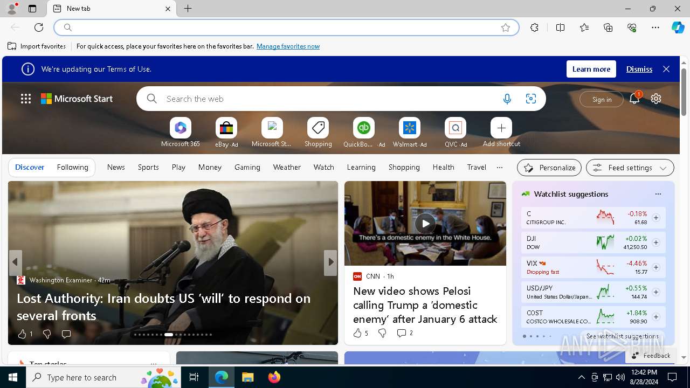Dislike the Pelosi video story

[382, 333]
